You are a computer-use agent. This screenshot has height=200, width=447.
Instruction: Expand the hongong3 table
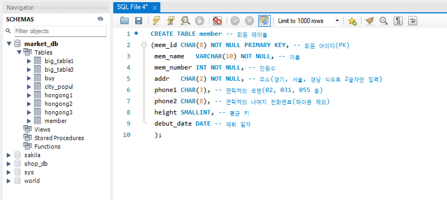(29, 112)
